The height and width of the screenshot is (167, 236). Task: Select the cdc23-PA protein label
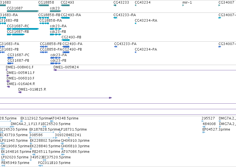pyautogui.click(x=59, y=55)
